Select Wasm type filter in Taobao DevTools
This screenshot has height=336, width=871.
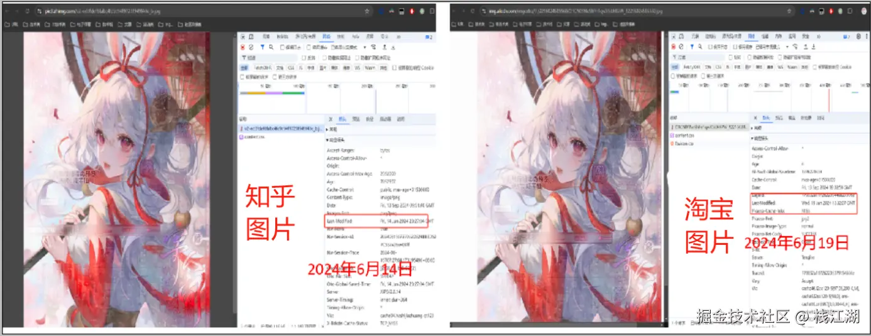(792, 67)
